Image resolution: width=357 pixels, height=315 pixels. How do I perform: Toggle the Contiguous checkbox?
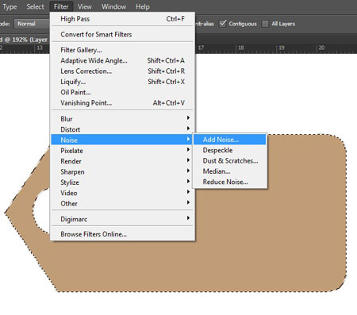click(x=223, y=24)
